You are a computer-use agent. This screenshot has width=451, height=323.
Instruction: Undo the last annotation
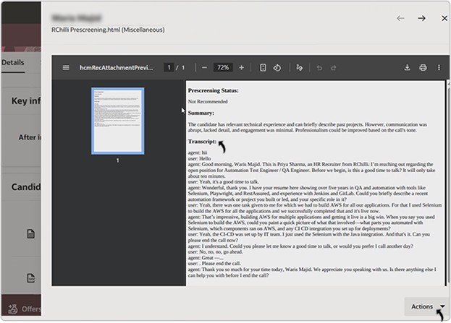click(319, 67)
